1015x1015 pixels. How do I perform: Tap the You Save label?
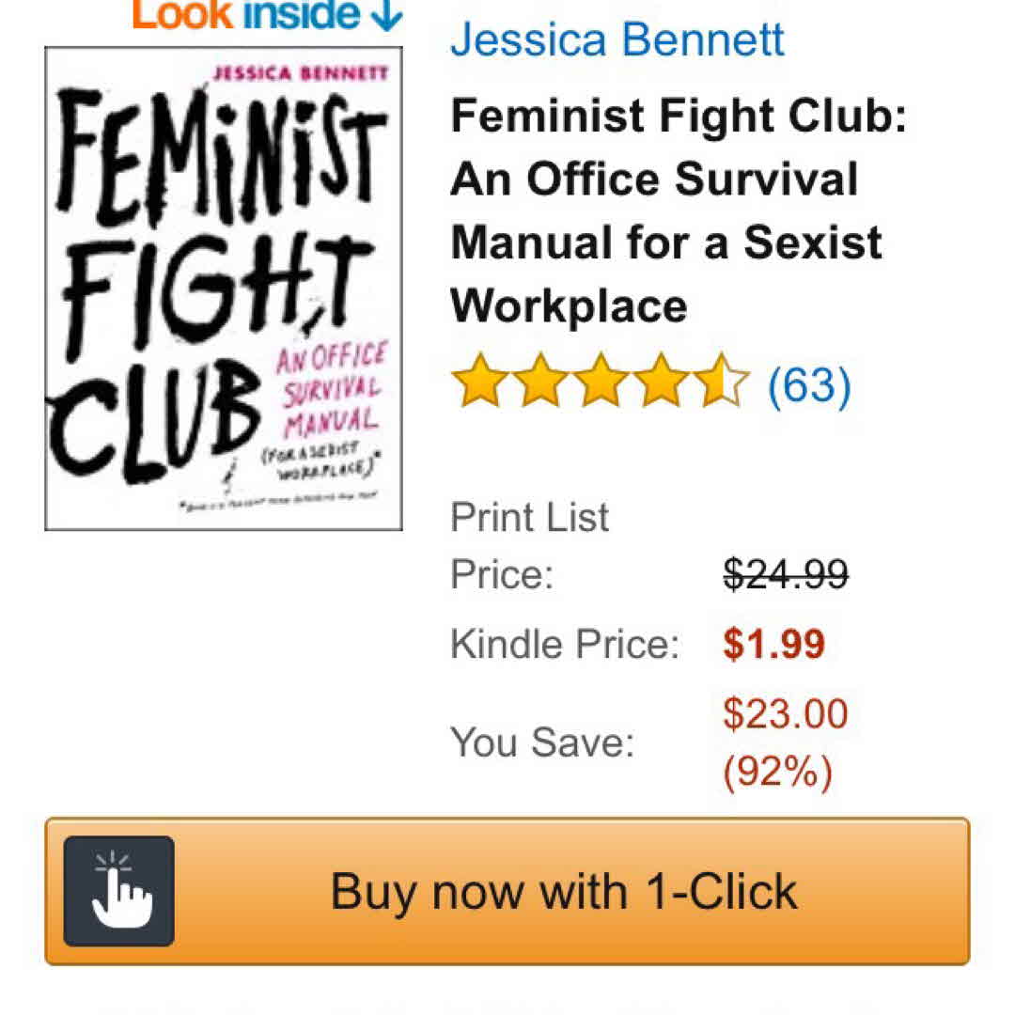coord(542,742)
